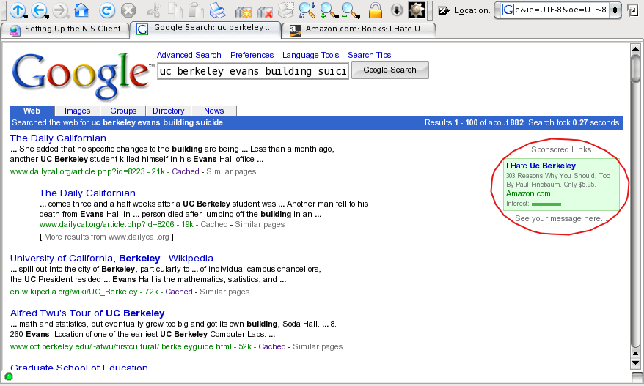Click the security padlock icon

click(375, 10)
